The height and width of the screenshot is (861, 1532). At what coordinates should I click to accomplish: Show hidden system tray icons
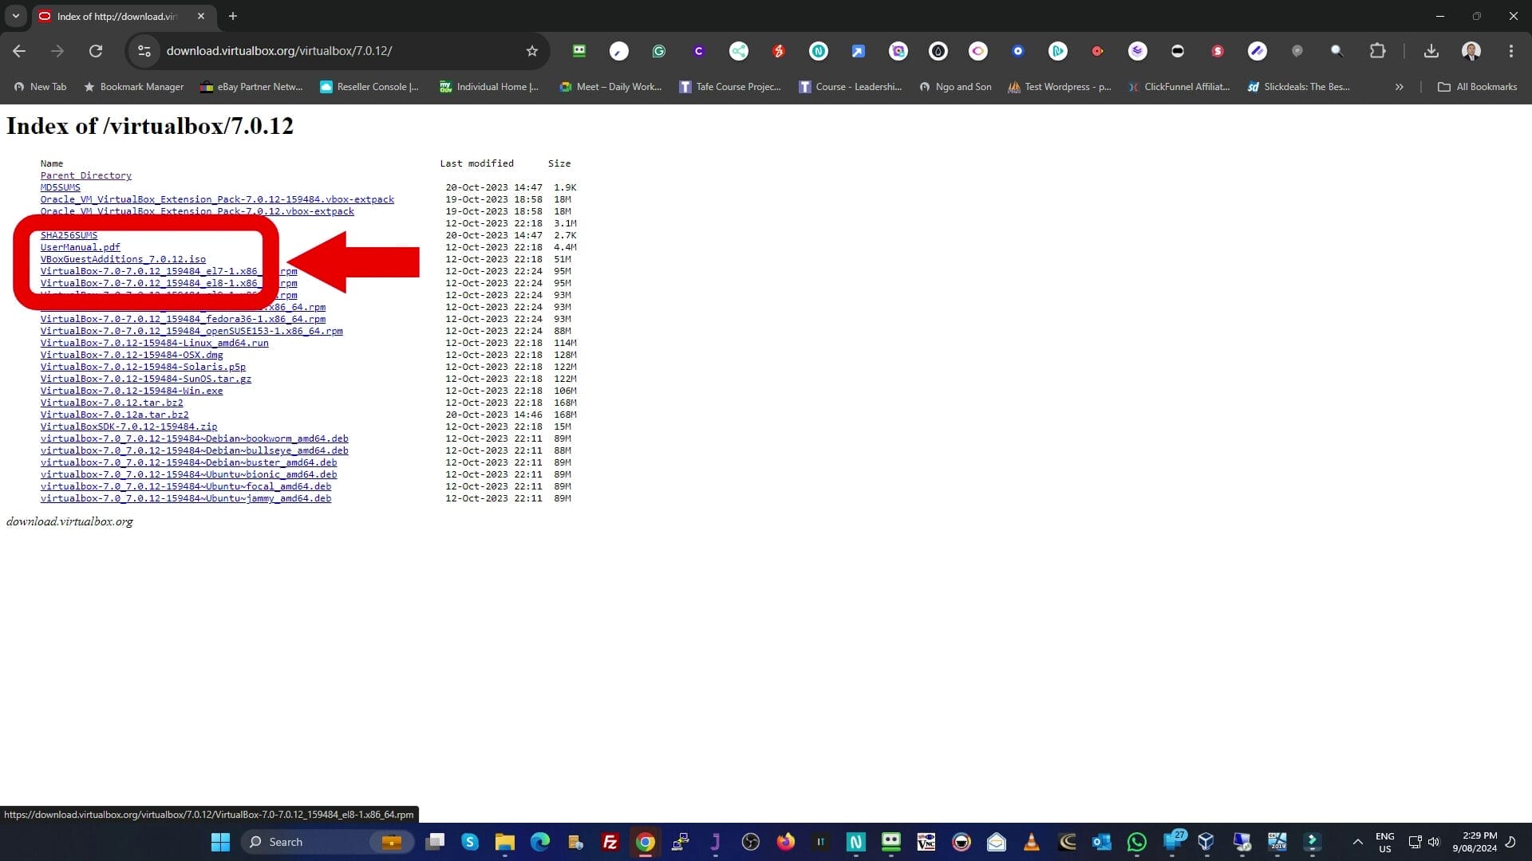click(x=1357, y=842)
